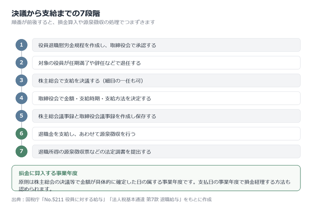
Task: Select the heading 決議から支給までの7段階
Action: [x=56, y=13]
